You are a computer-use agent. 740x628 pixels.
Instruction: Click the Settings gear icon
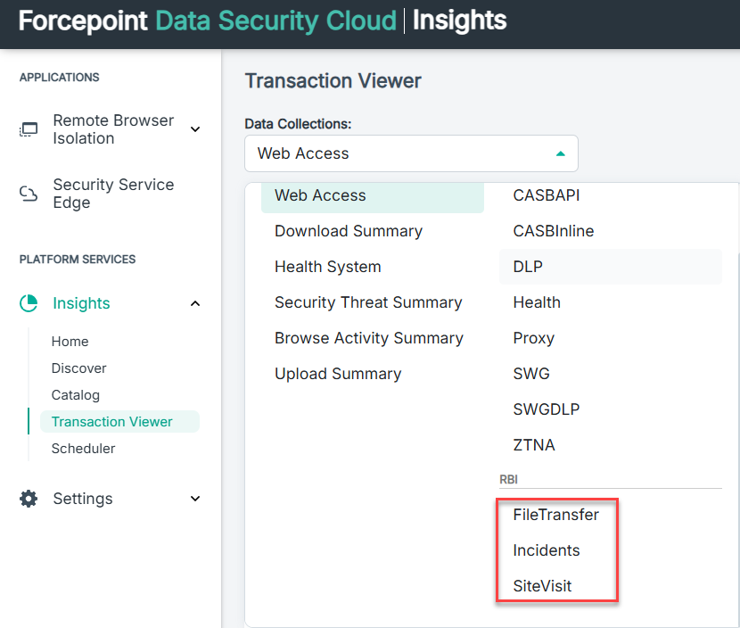[29, 499]
